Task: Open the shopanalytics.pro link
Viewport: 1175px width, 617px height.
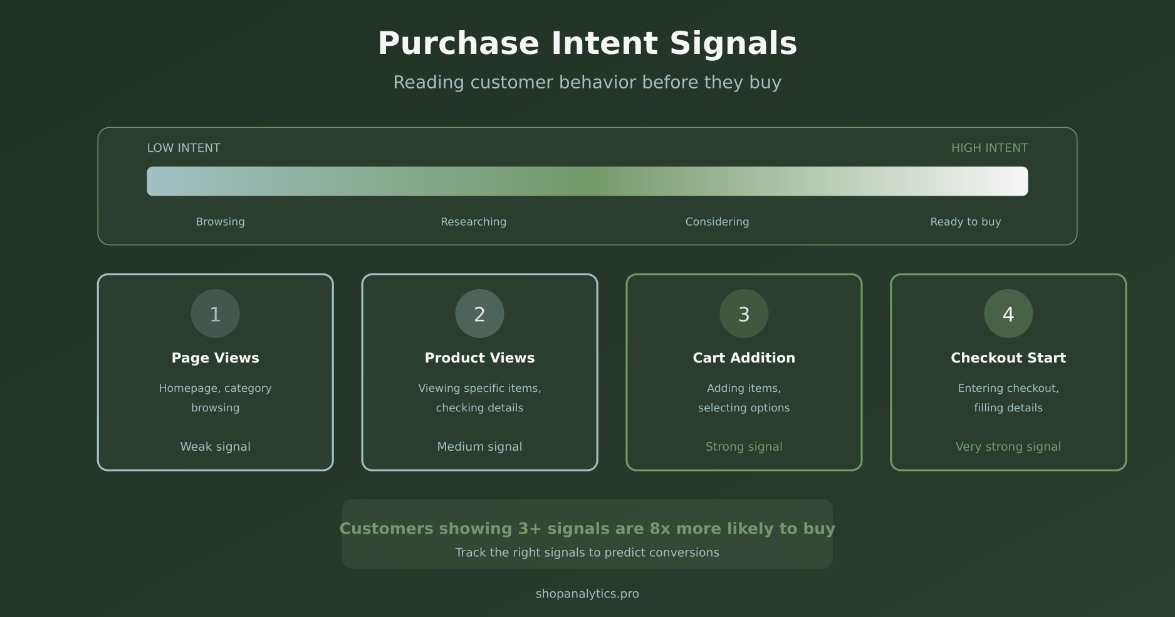Action: (x=587, y=593)
